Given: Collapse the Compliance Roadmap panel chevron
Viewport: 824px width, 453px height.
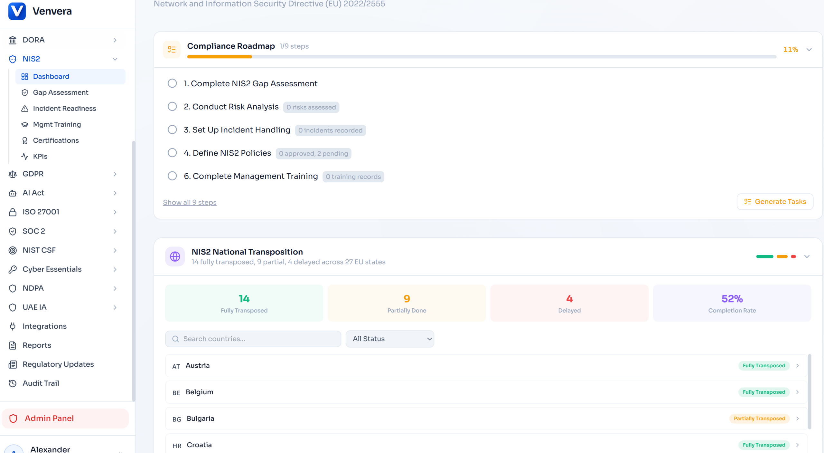Looking at the screenshot, I should [809, 49].
